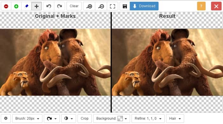Image resolution: width=223 pixels, height=124 pixels.
Task: Open the Hair dropdown
Action: (x=175, y=118)
